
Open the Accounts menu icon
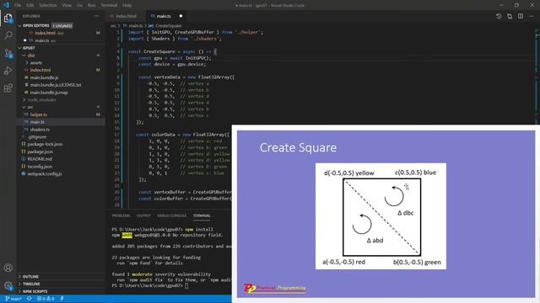[x=8, y=268]
